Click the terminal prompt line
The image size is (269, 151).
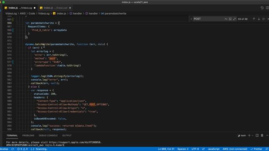[x=35, y=145]
